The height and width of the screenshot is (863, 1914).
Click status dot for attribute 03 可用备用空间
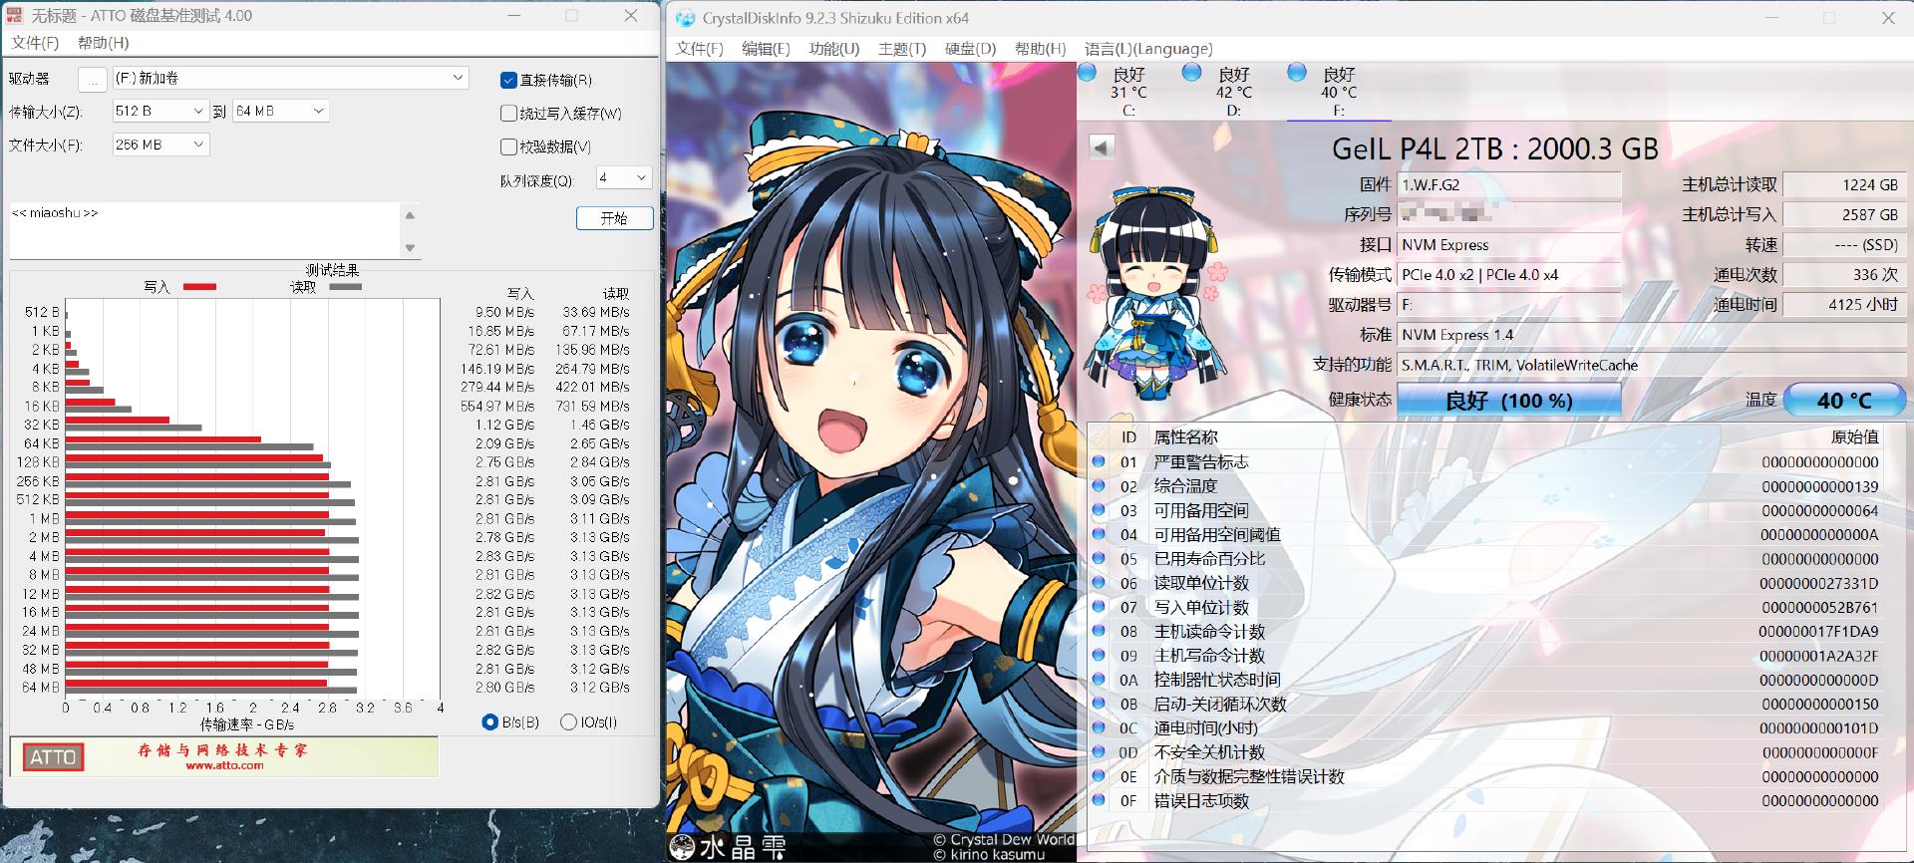pos(1099,510)
